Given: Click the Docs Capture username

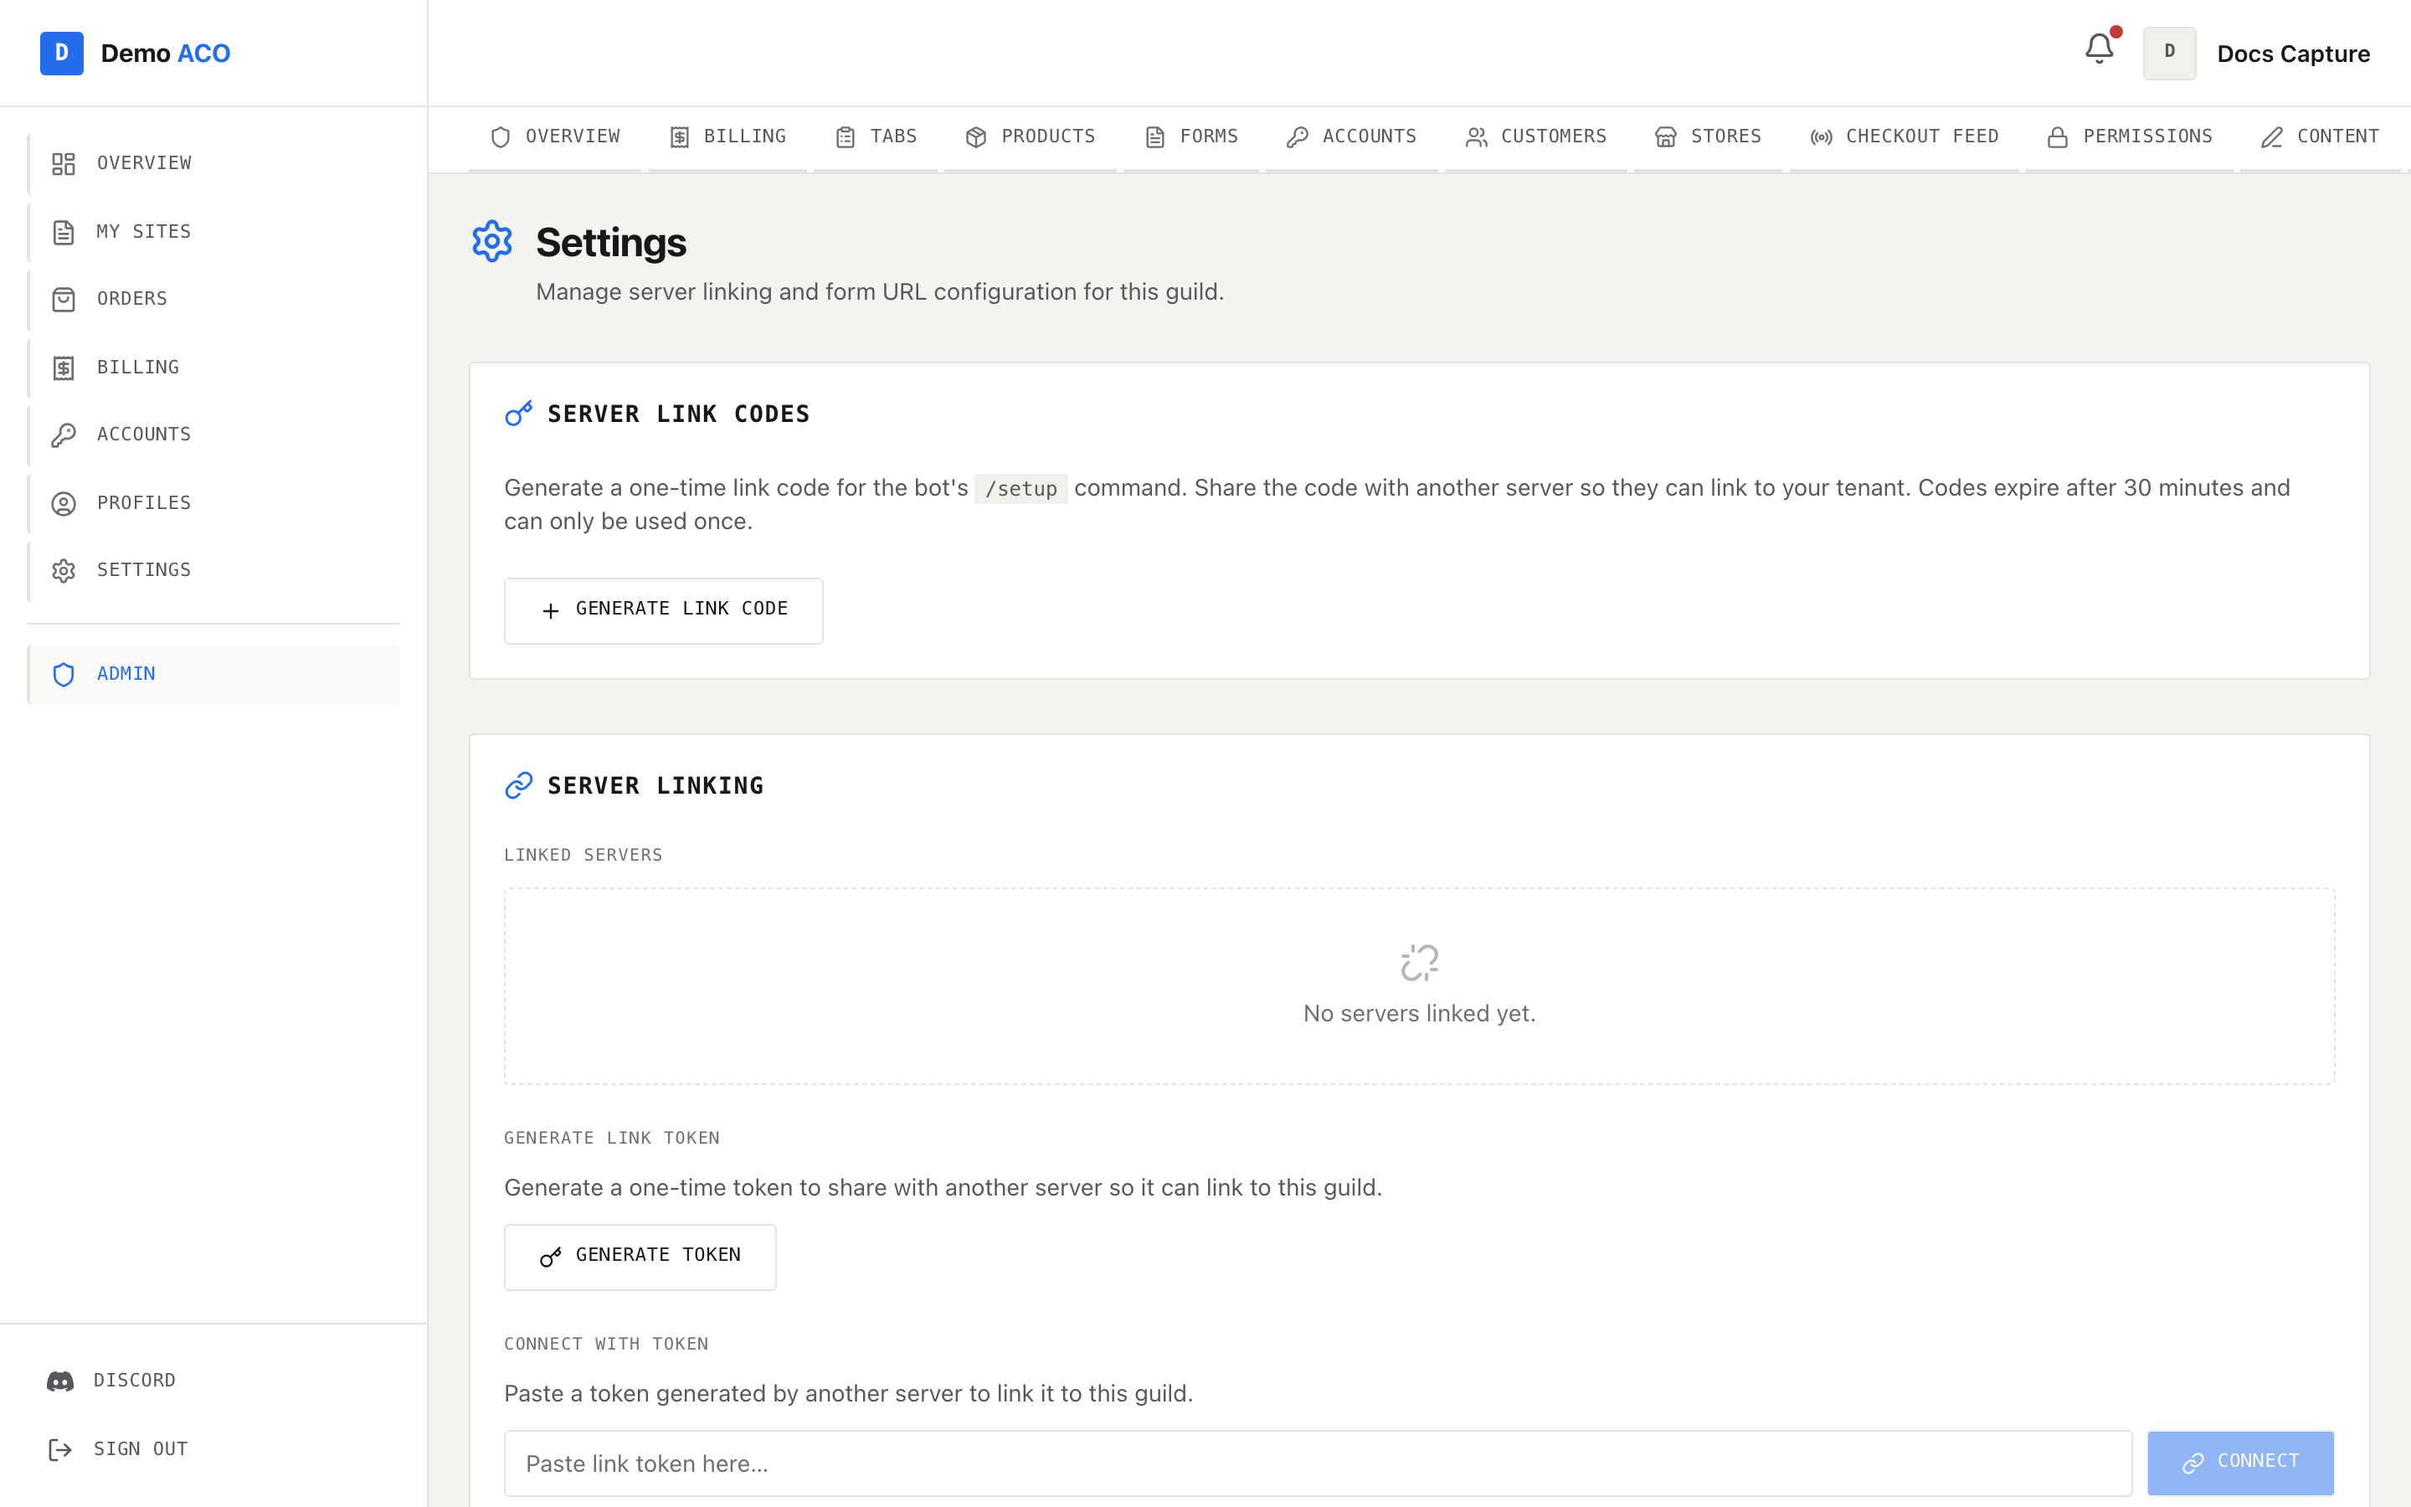Looking at the screenshot, I should click(x=2294, y=54).
